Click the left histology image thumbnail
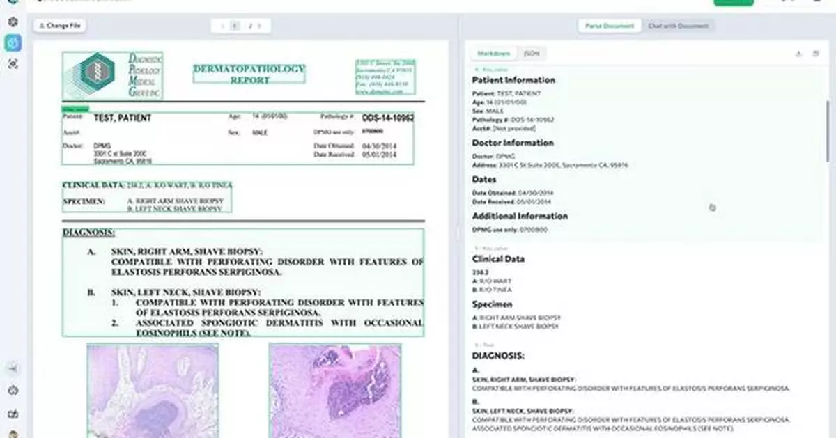The image size is (836, 438). [153, 390]
